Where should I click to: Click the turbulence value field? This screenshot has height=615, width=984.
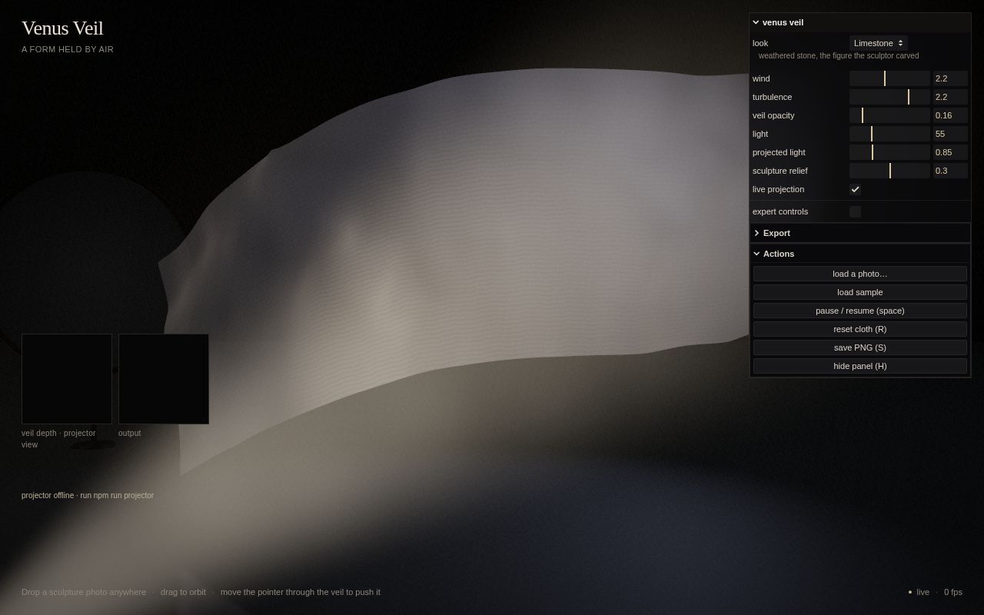point(950,97)
